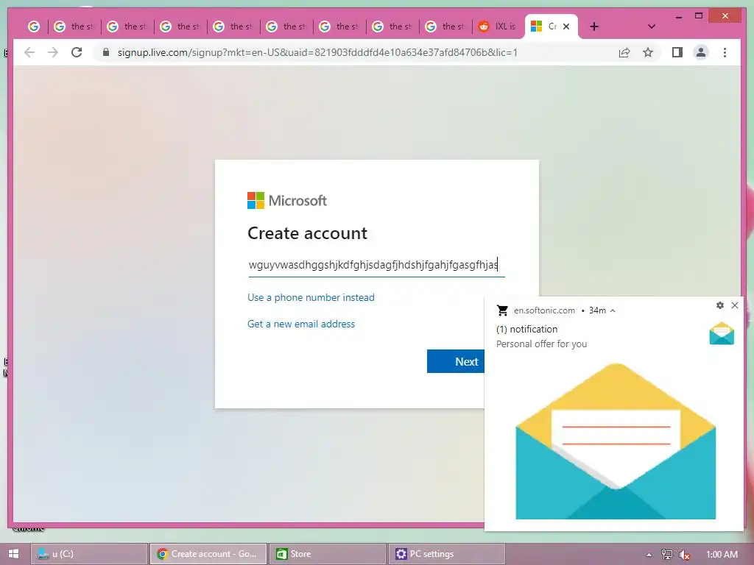Open the Chrome profile avatar
This screenshot has height=565, width=754.
click(x=701, y=52)
